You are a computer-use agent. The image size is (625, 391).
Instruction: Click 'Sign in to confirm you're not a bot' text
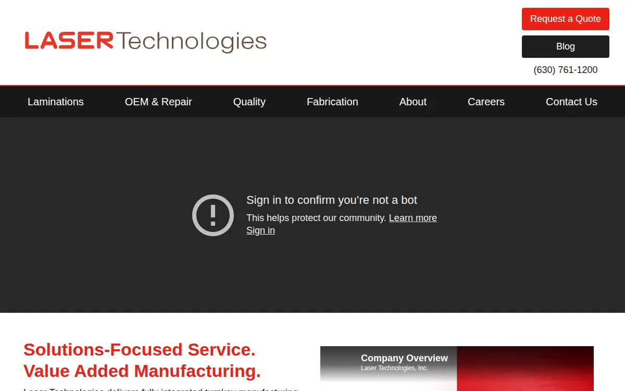click(332, 200)
